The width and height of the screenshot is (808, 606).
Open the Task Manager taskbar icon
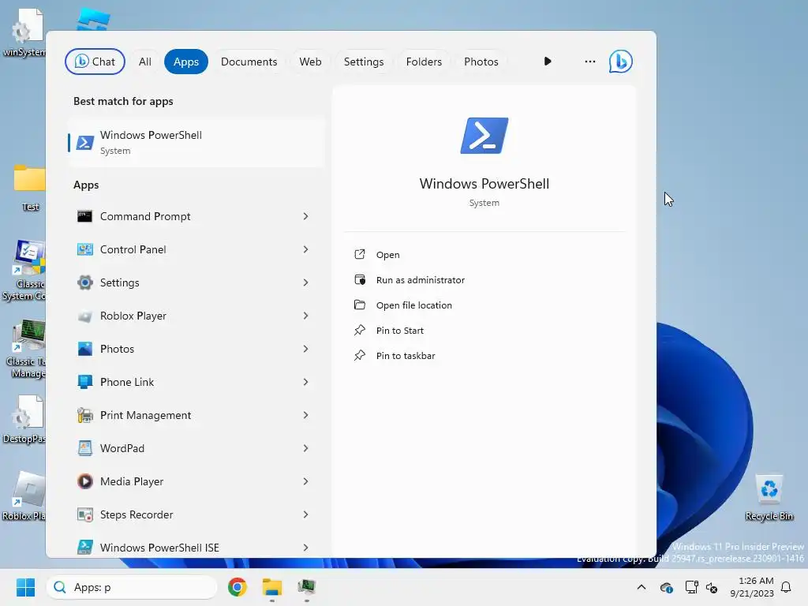(x=307, y=587)
